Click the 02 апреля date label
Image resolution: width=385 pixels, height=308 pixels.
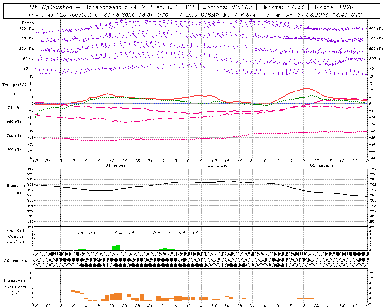coord(219,165)
